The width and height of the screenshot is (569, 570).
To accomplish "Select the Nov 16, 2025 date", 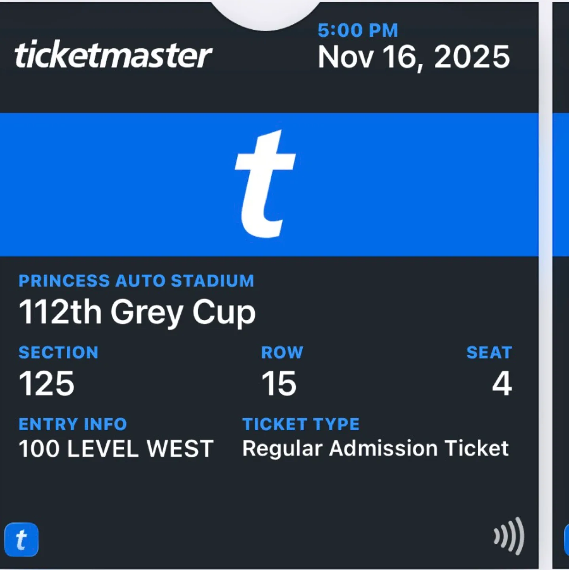I will point(413,57).
